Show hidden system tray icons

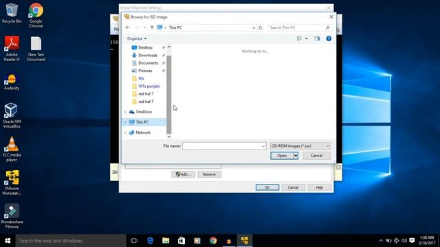pos(381,241)
